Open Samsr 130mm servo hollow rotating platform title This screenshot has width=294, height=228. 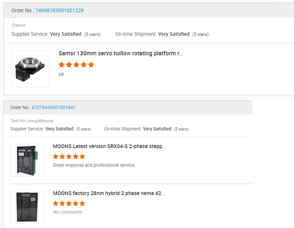pos(121,53)
